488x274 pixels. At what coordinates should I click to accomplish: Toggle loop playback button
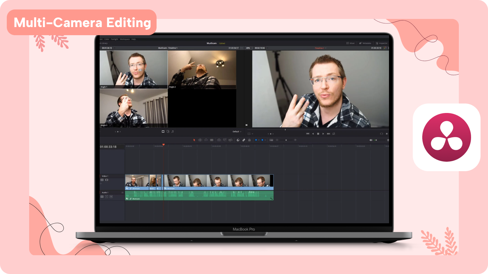(334, 134)
